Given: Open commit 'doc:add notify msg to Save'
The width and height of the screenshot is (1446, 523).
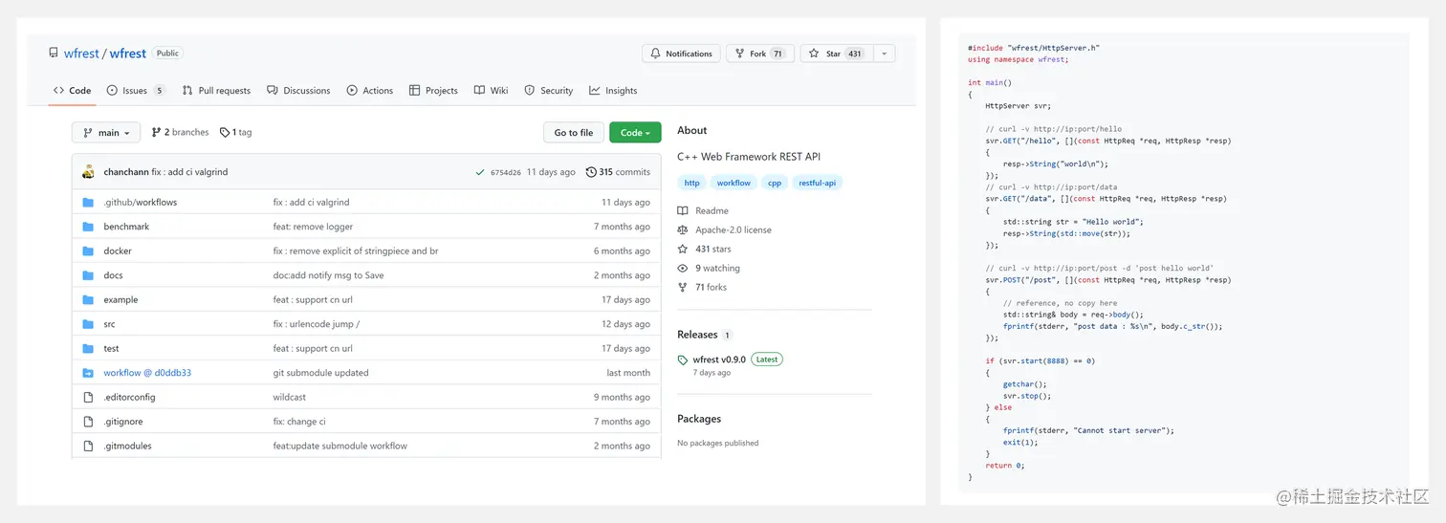Looking at the screenshot, I should coord(328,275).
